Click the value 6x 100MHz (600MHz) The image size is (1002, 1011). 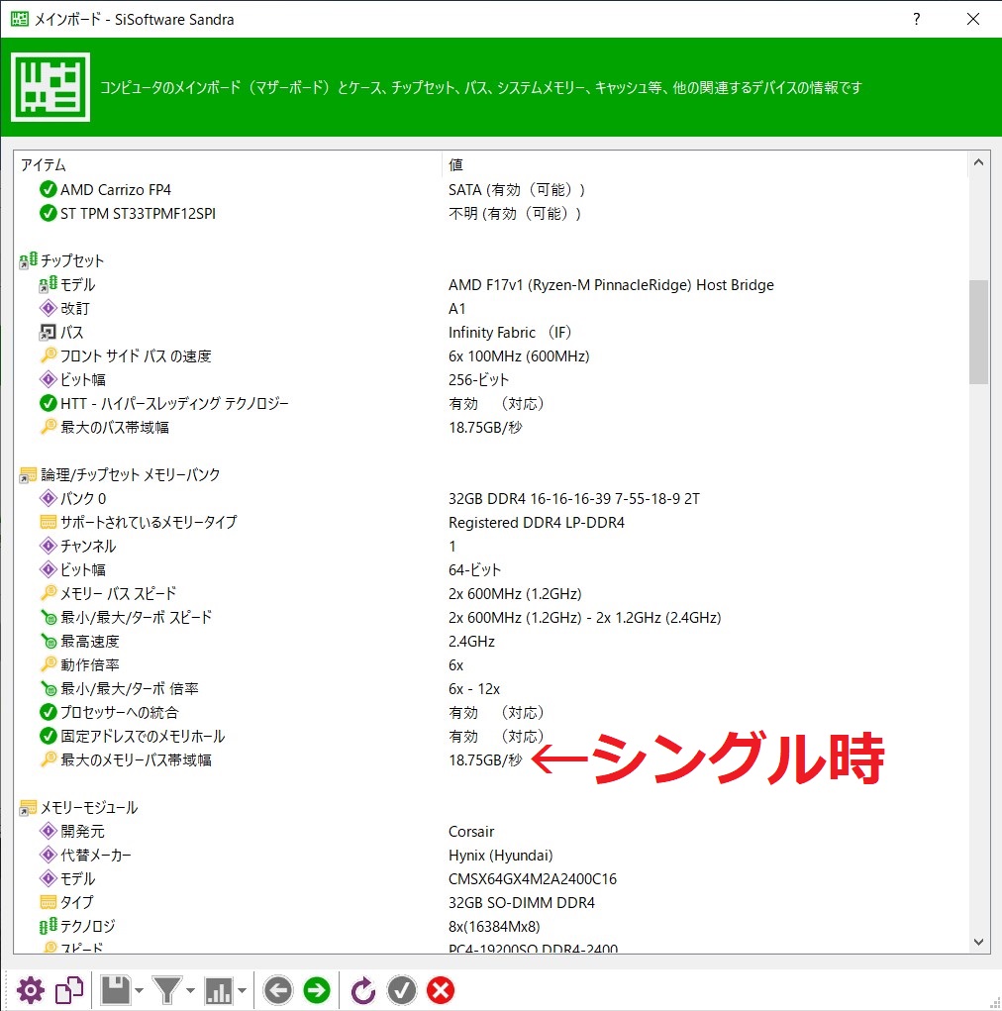pyautogui.click(x=519, y=355)
